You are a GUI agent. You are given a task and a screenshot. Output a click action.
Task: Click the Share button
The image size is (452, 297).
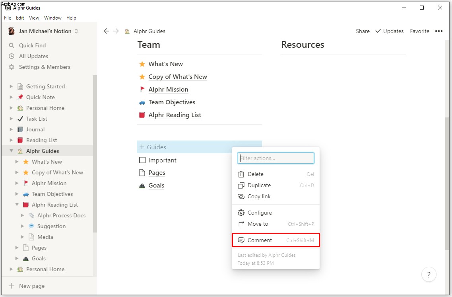tap(363, 31)
